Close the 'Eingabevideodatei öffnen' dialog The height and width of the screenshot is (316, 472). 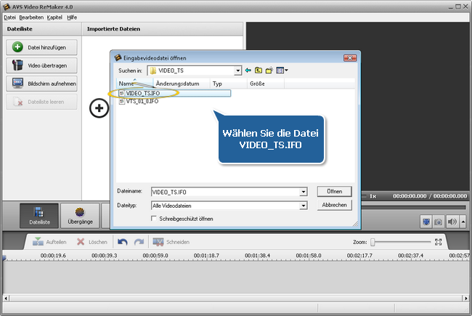point(350,58)
